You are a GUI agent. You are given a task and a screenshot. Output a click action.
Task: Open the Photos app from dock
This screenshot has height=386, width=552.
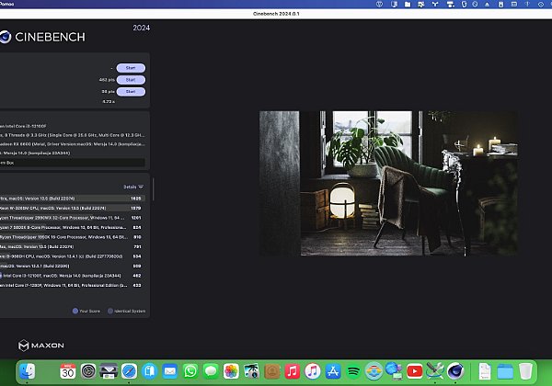pos(231,371)
